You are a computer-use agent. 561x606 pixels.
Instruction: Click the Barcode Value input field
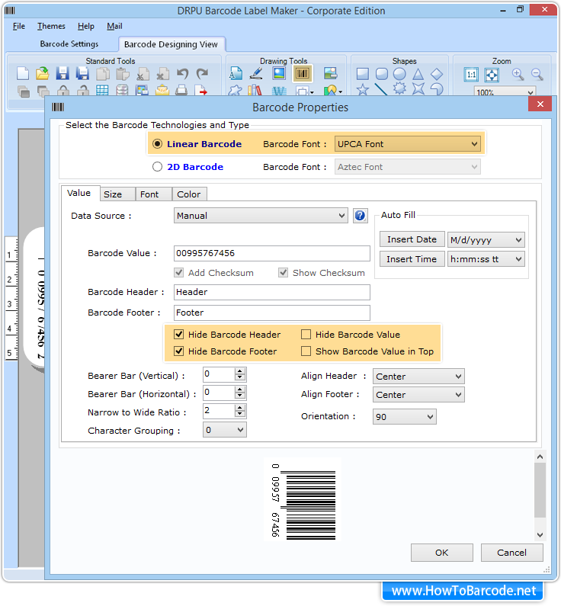pyautogui.click(x=271, y=253)
